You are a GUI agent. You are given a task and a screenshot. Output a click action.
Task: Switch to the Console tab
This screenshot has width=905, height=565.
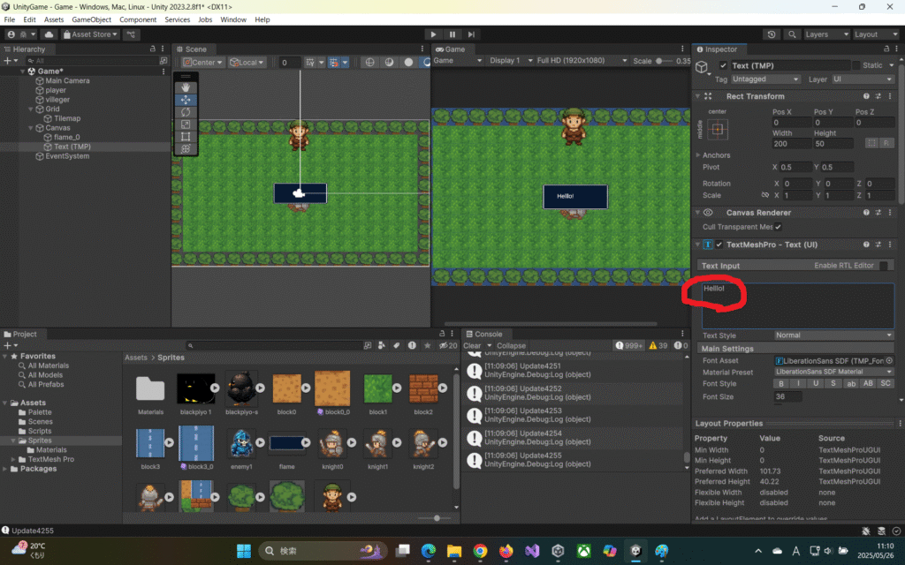(484, 334)
